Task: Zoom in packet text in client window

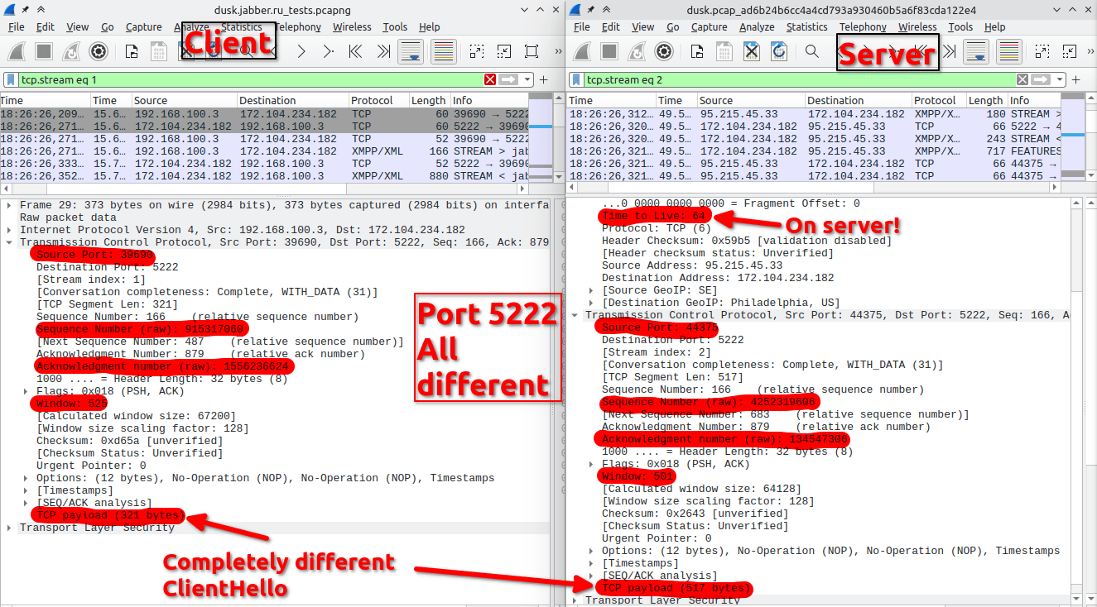Action: pos(476,51)
